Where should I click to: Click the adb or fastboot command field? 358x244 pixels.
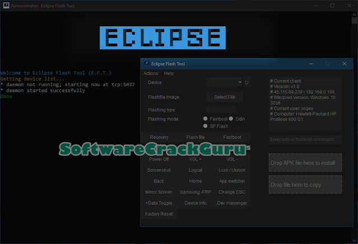[305, 139]
